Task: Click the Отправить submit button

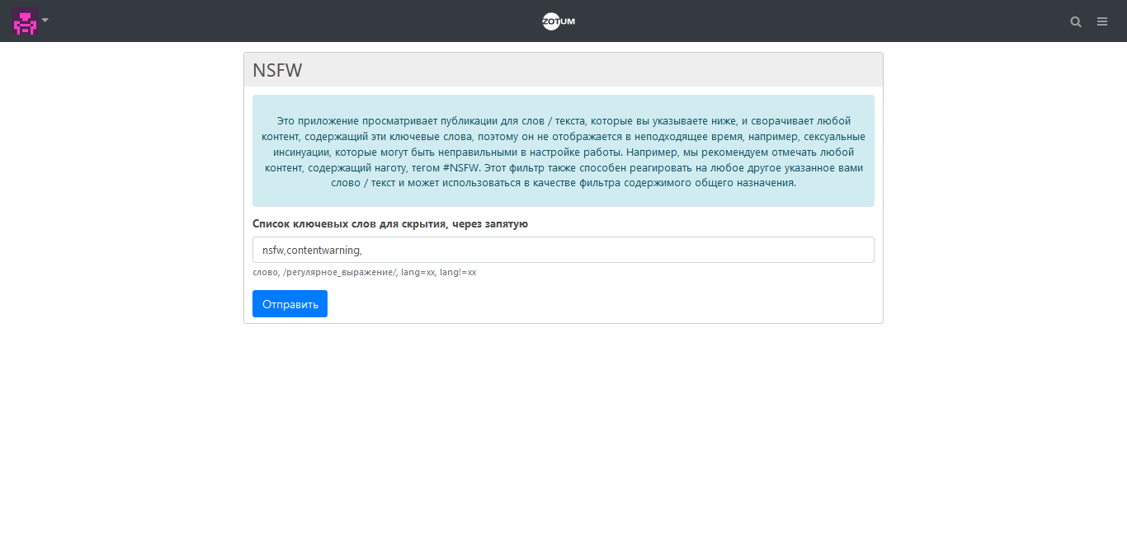Action: 290,303
